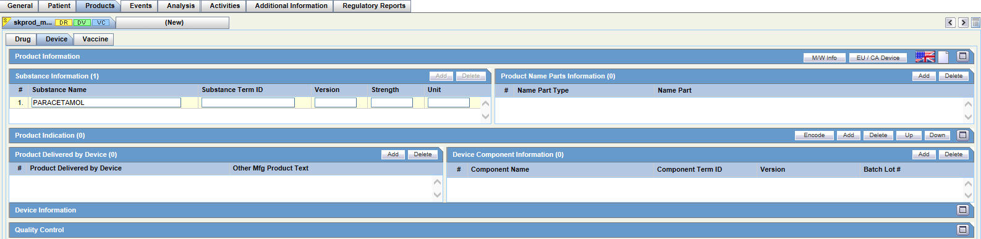Click the Substance Information scrollbar down arrow
Viewport: 981px width, 239px height.
[485, 116]
